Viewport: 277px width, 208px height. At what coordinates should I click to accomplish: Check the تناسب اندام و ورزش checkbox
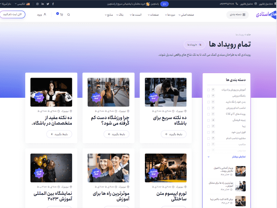208,108
